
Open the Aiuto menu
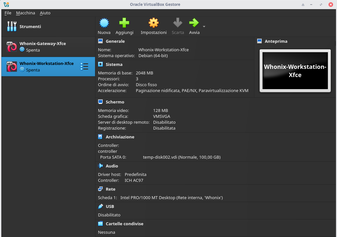click(x=45, y=13)
